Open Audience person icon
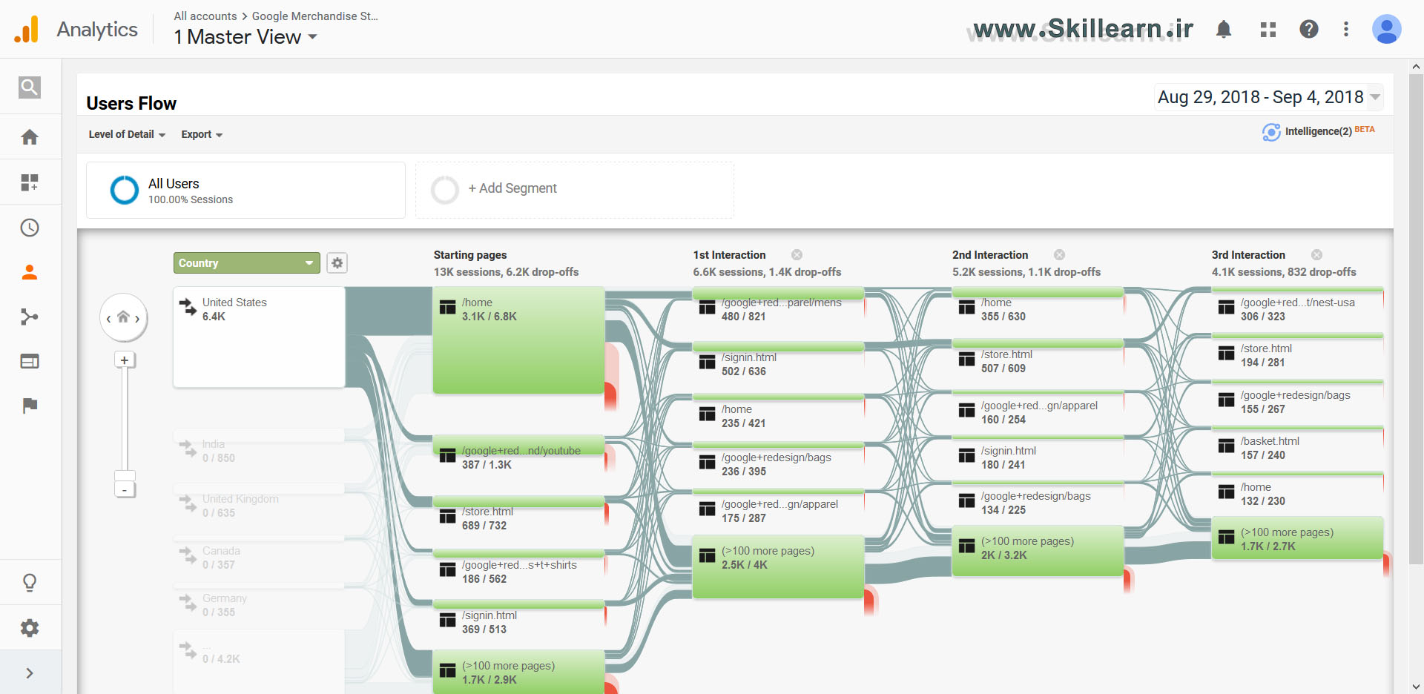Screen dimensions: 1424x694 coord(30,272)
